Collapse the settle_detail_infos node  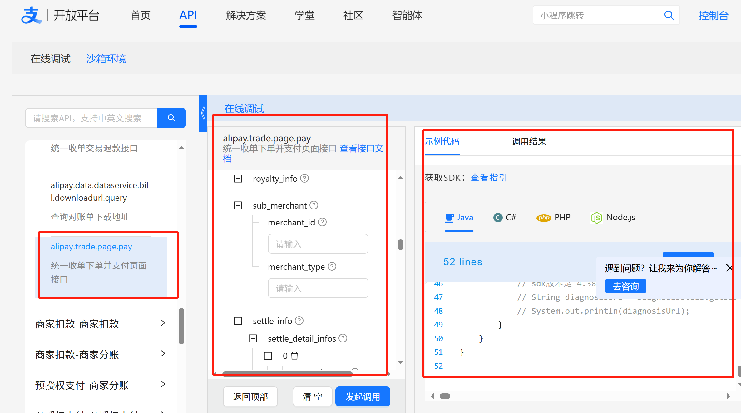pos(253,338)
